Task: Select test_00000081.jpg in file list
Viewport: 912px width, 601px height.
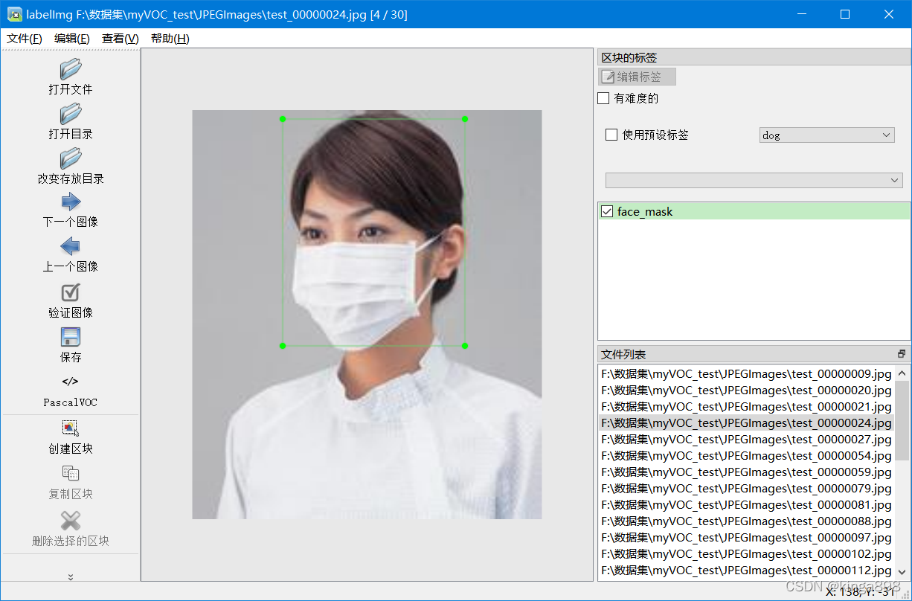Action: point(746,505)
